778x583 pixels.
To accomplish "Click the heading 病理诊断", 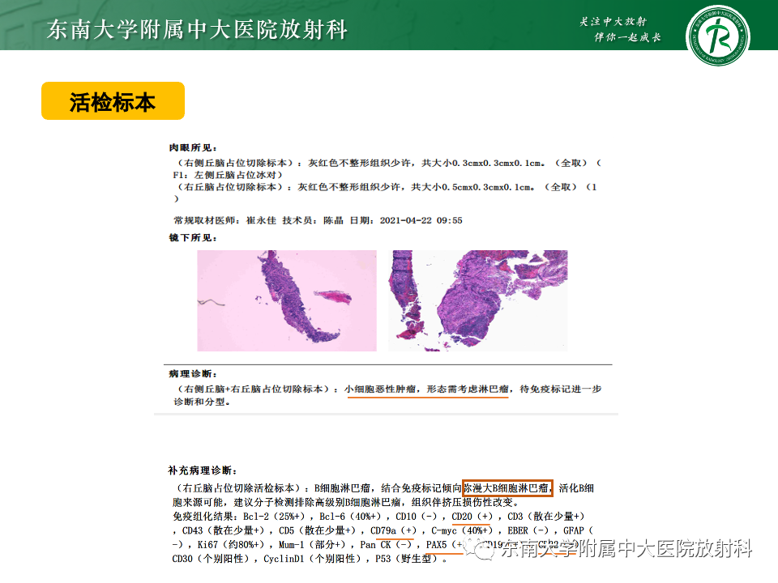I will [x=193, y=373].
